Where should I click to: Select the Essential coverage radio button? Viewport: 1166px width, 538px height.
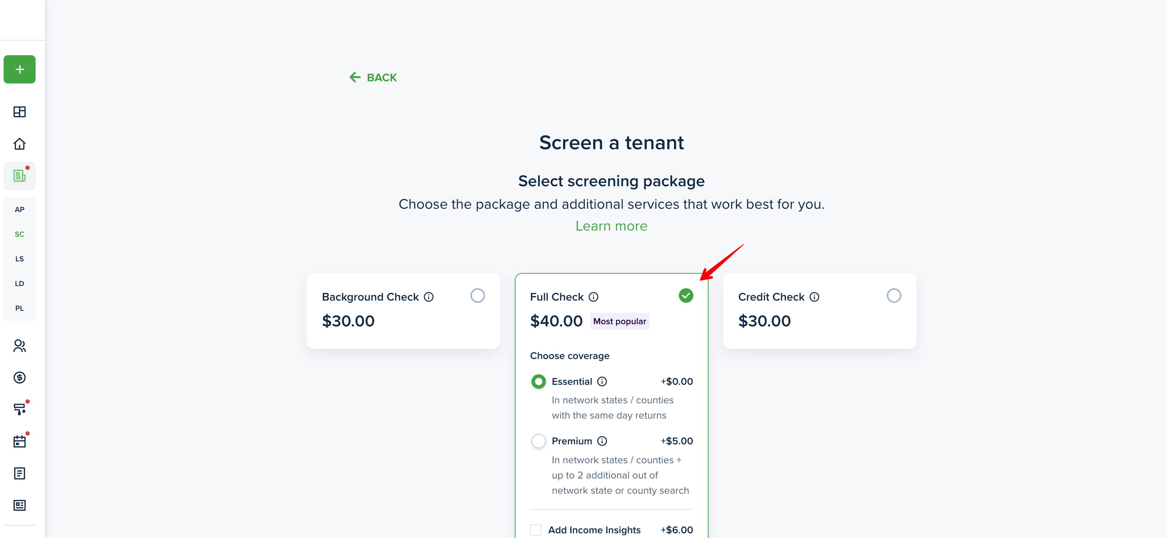click(x=538, y=382)
